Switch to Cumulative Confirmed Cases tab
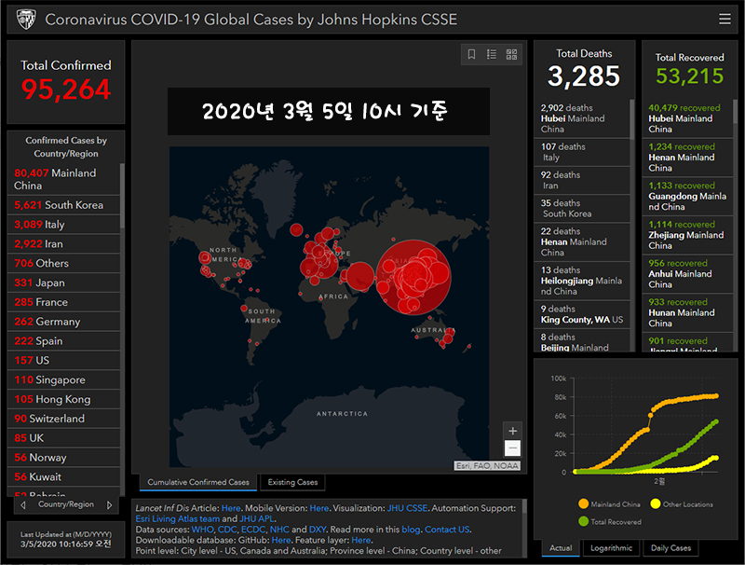 point(198,482)
